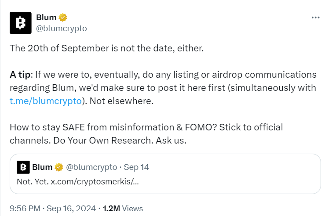The image size is (332, 216).
Task: Click the 9:56 PM timestamp
Action: (x=24, y=209)
